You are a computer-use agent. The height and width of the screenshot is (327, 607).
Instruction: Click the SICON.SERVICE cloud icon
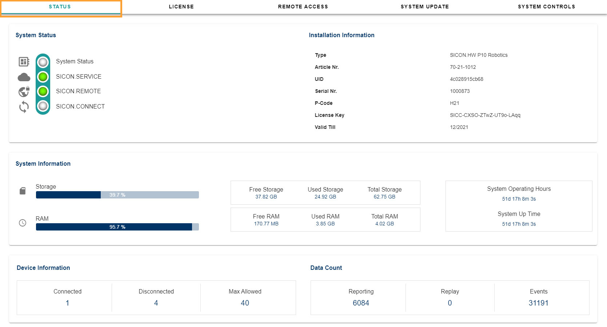[x=24, y=77]
